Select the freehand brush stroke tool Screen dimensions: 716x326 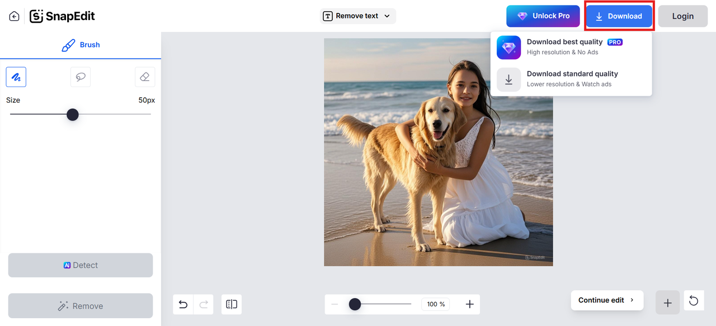(16, 77)
